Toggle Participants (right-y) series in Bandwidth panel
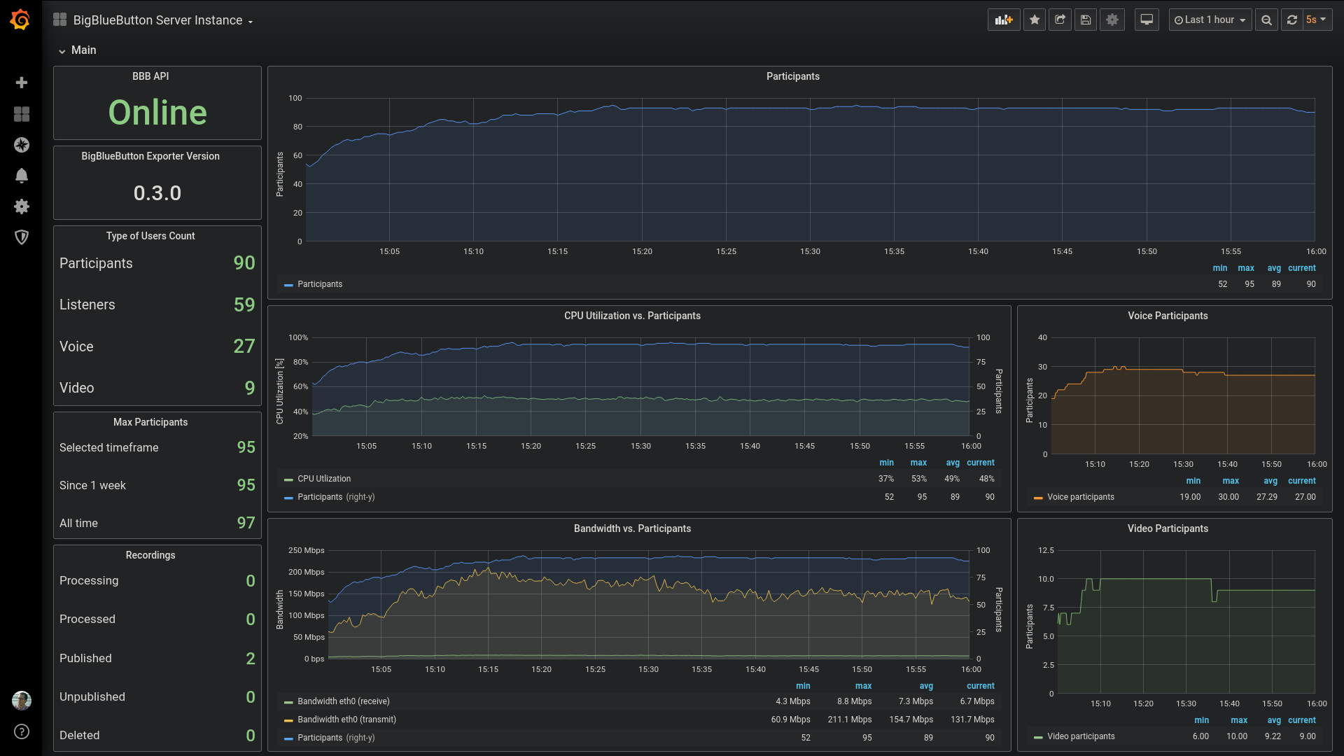The image size is (1344, 756). tap(336, 738)
